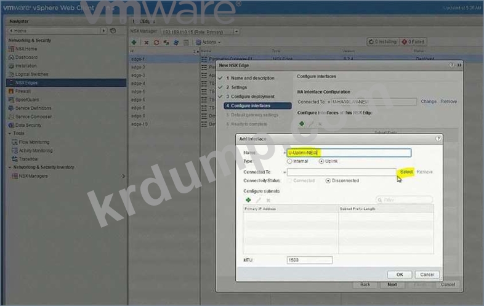The height and width of the screenshot is (306, 484).
Task: Select the Uplink type radio button
Action: tap(321, 161)
